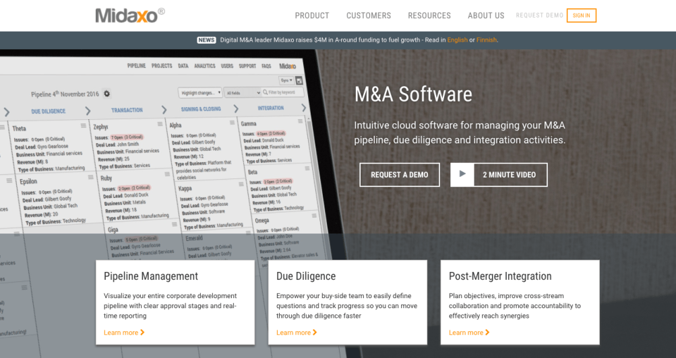Click SUPPORT in the mockup app menu
This screenshot has width=676, height=358.
click(247, 66)
